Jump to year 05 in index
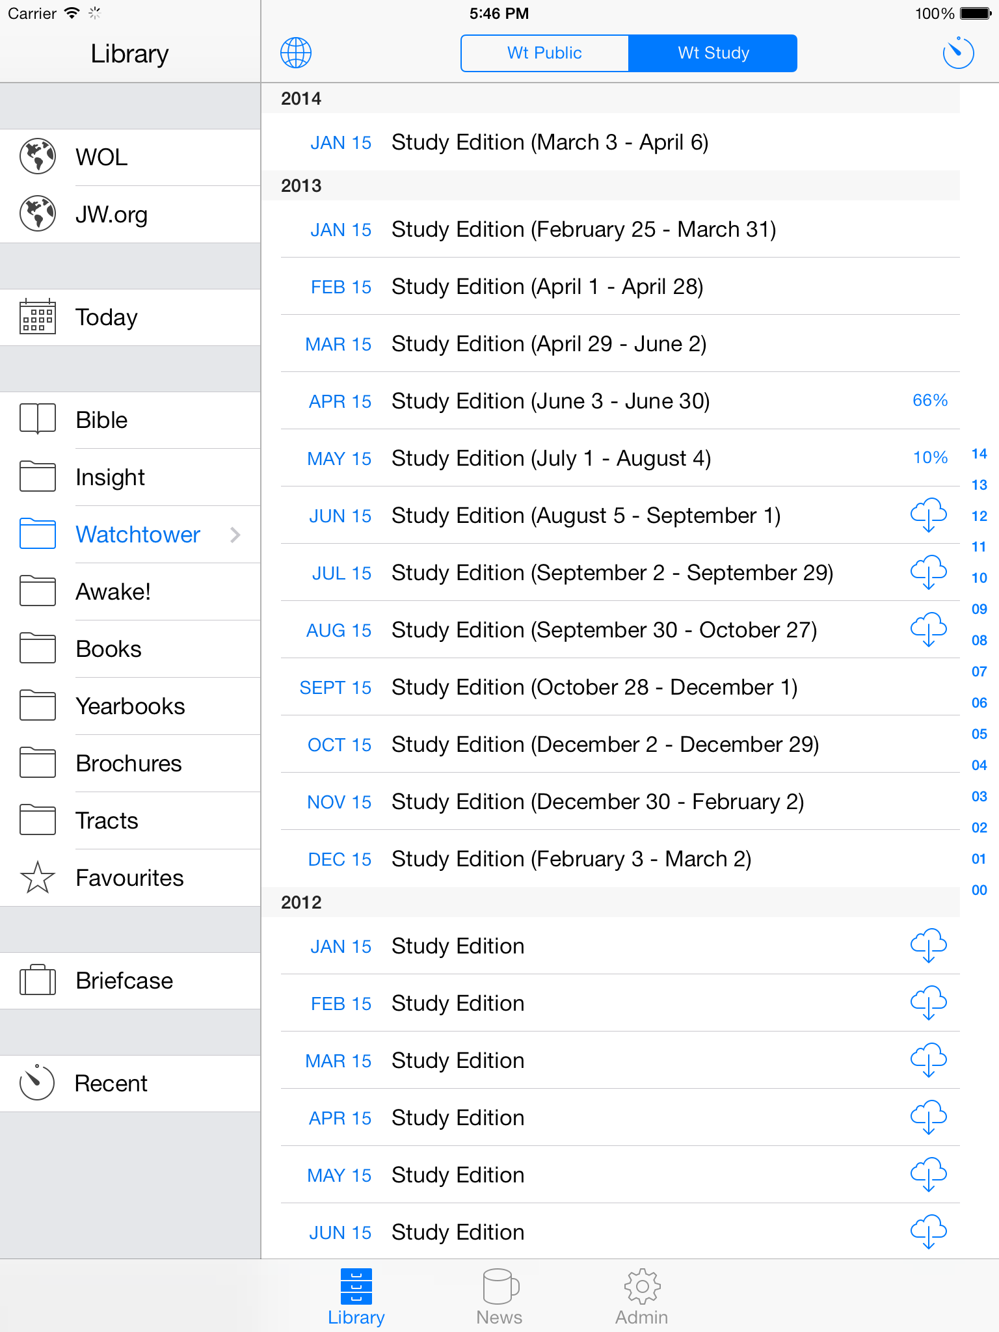 pos(979,734)
